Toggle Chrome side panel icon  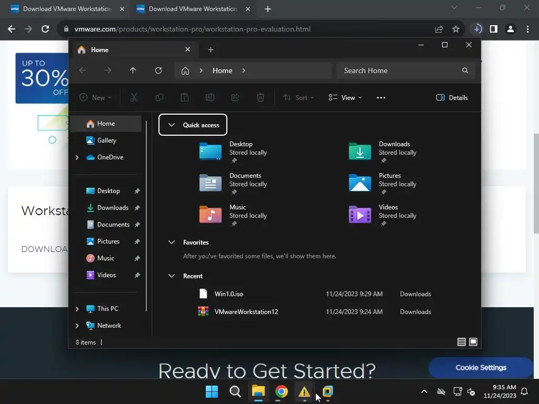(x=494, y=29)
